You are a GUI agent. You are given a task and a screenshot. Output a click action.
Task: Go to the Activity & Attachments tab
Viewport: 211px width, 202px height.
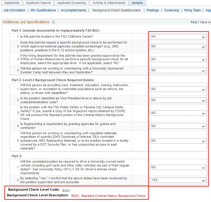coord(109,3)
